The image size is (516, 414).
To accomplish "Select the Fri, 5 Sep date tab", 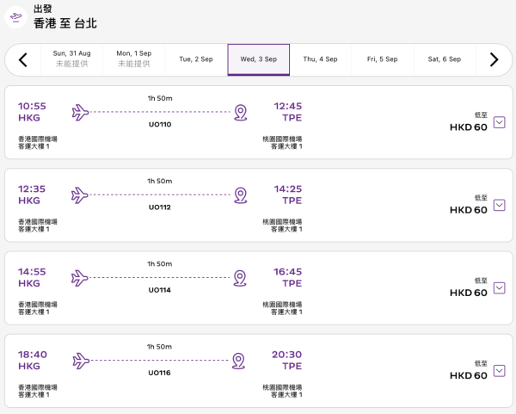I will [383, 59].
